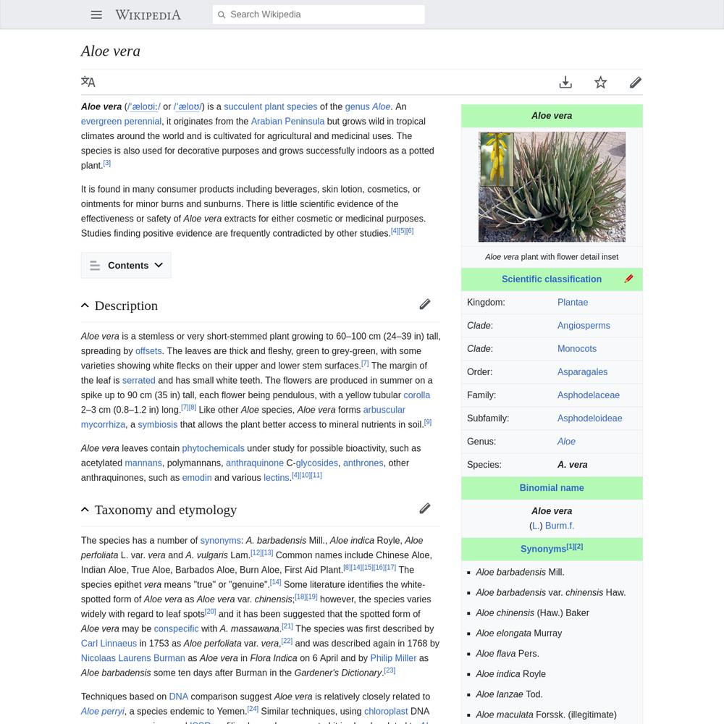Click the synonym 'Aloe elongata Murray'
This screenshot has height=724, width=724.
(x=518, y=633)
